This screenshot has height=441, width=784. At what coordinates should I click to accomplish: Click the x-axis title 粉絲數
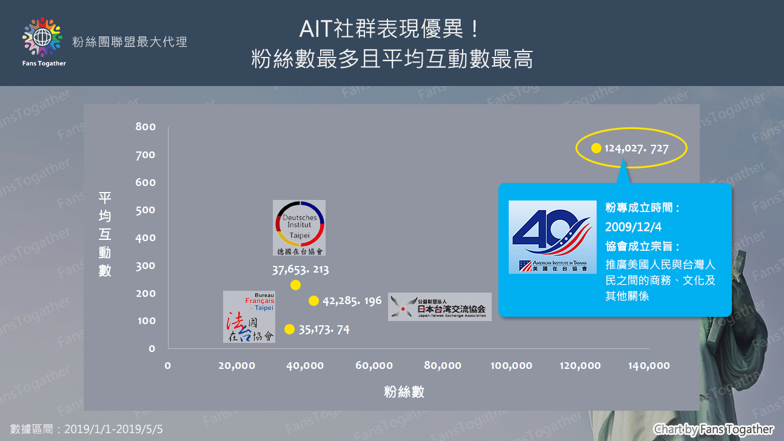click(x=404, y=392)
